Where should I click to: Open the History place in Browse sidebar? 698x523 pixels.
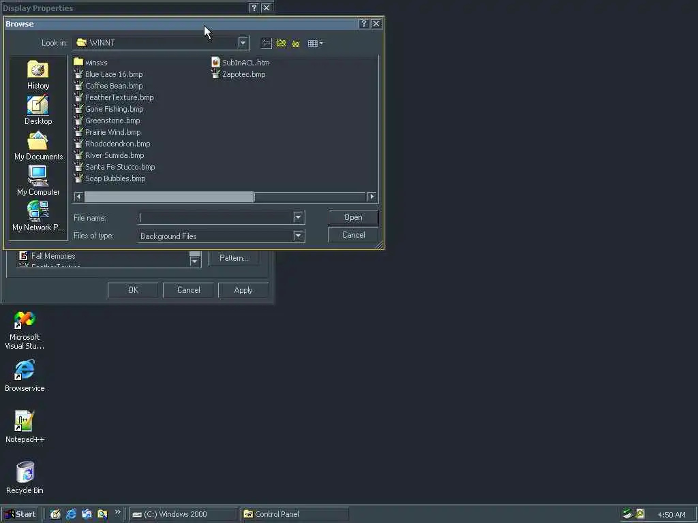click(x=38, y=75)
